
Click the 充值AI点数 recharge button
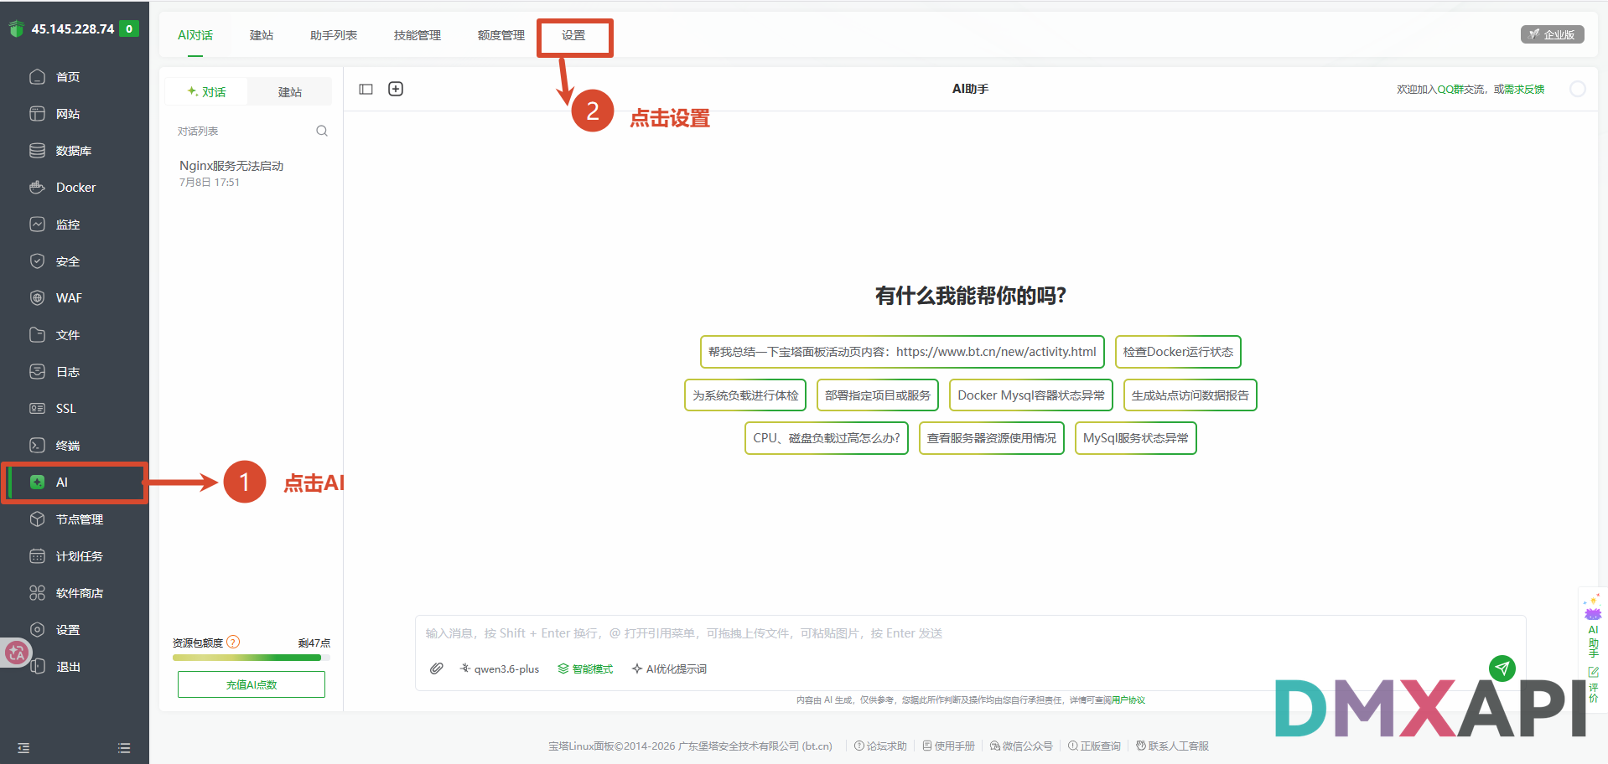pyautogui.click(x=252, y=684)
